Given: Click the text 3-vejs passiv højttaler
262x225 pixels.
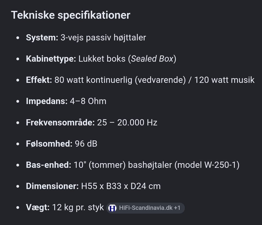Looking at the screenshot, I should [103, 38].
